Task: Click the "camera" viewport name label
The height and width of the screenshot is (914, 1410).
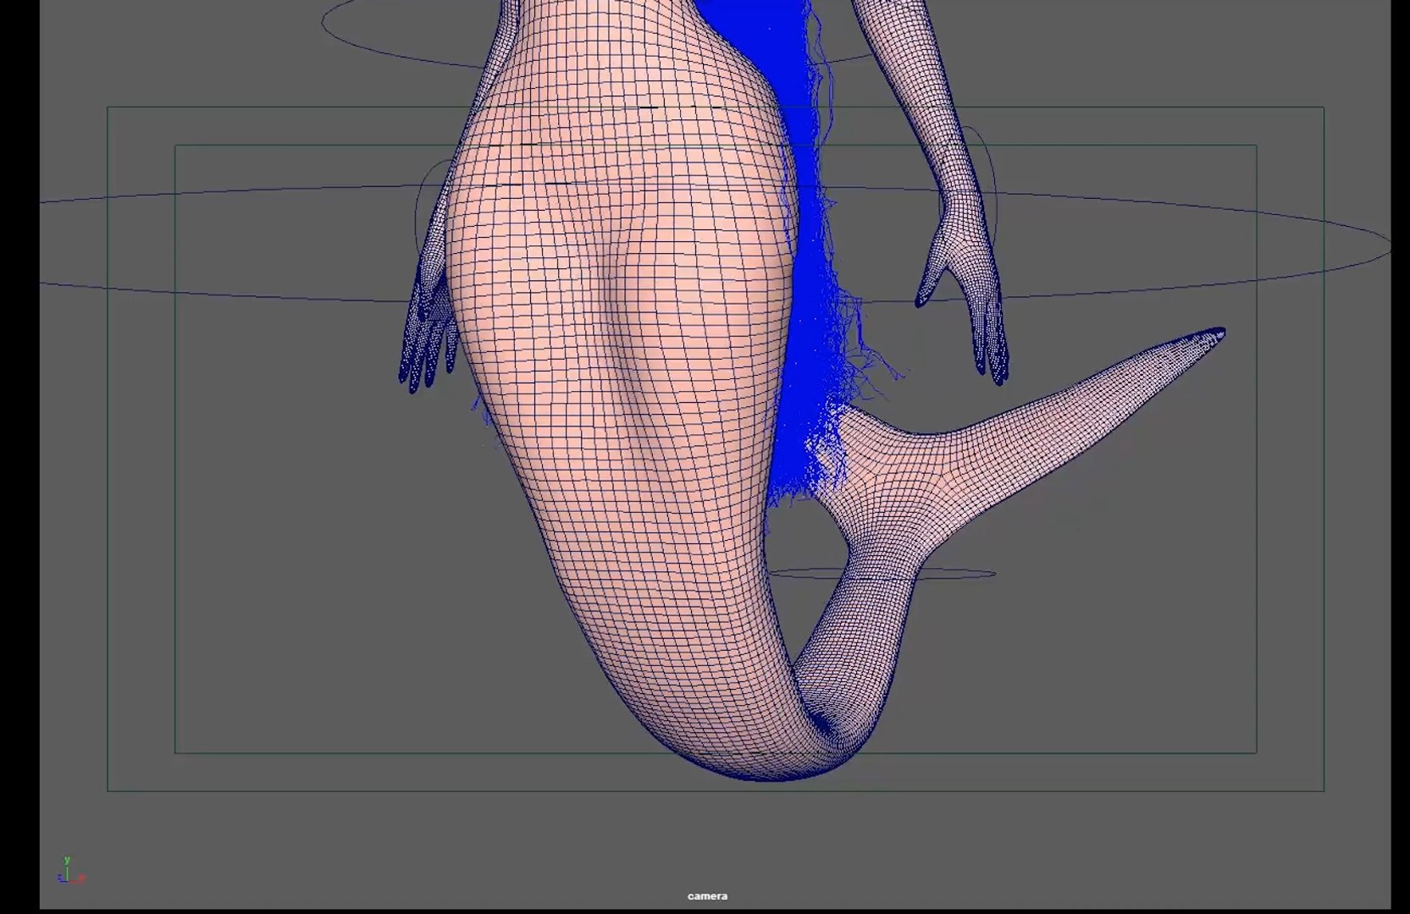Action: 707,896
